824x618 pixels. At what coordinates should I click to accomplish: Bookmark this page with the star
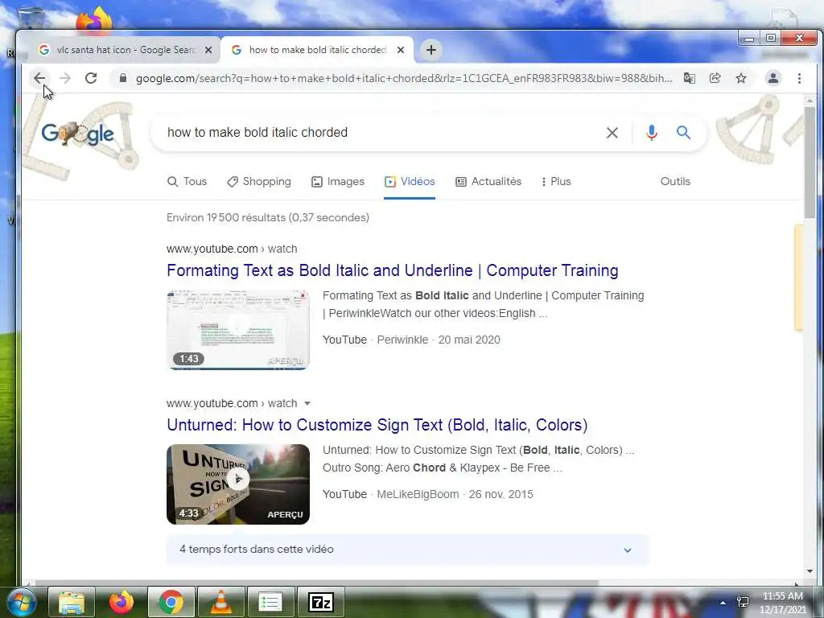tap(741, 78)
